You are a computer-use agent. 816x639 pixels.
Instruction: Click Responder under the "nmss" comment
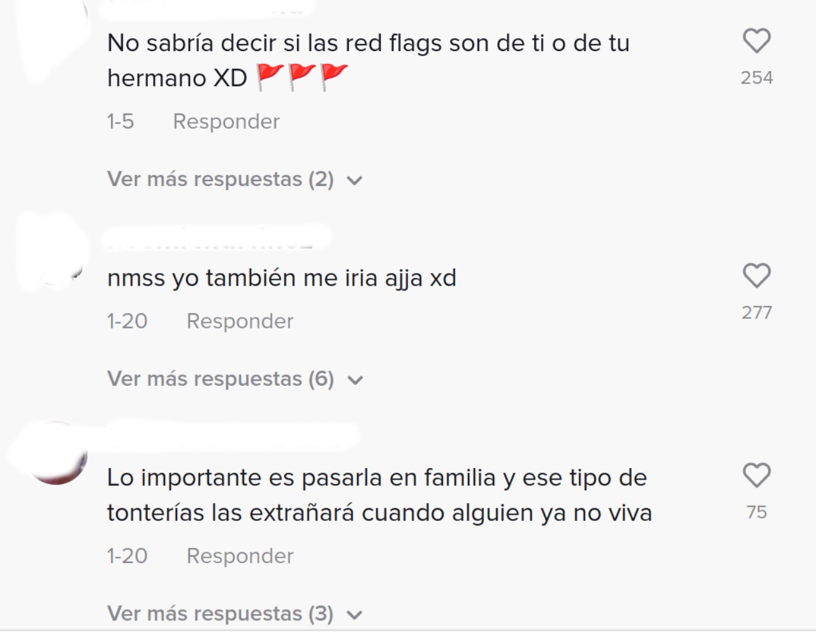(240, 321)
